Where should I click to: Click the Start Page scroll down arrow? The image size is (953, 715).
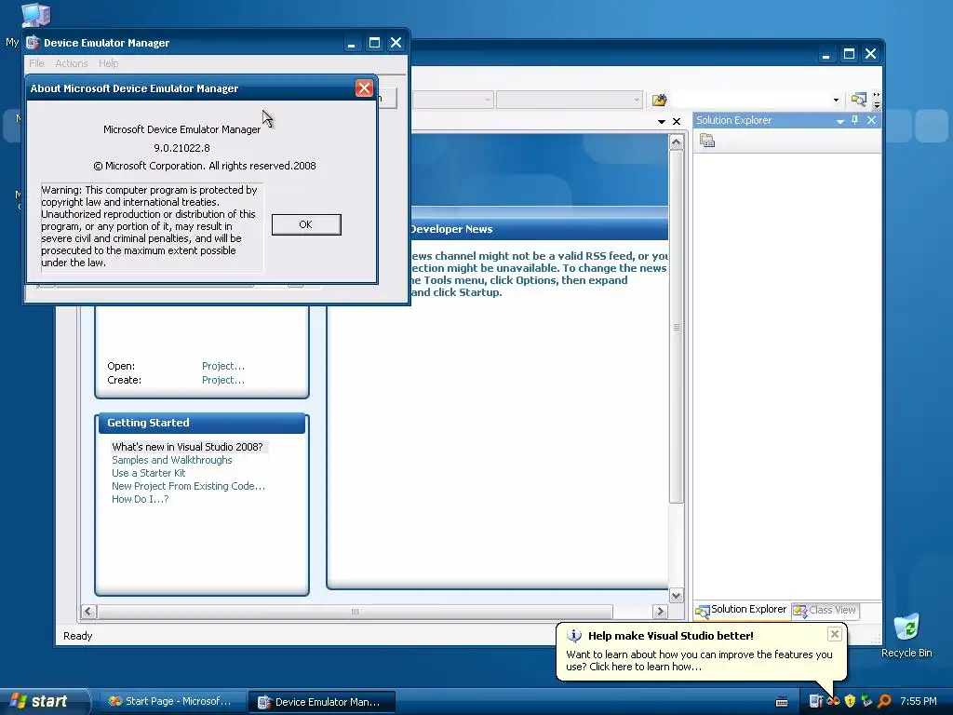[677, 595]
